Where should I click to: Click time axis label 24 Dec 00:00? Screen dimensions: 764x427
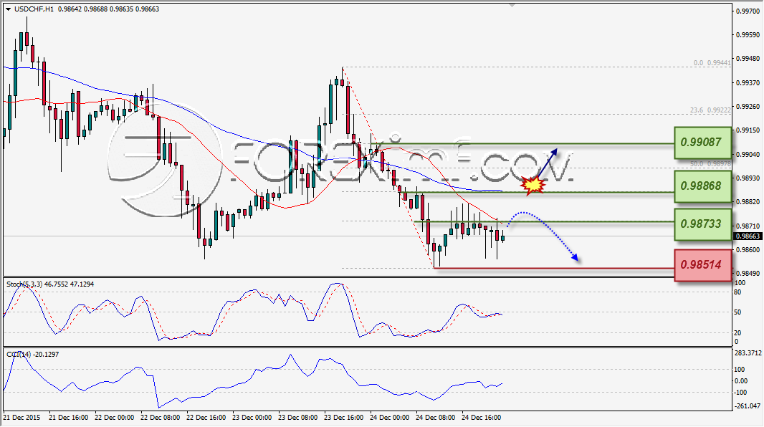point(389,418)
